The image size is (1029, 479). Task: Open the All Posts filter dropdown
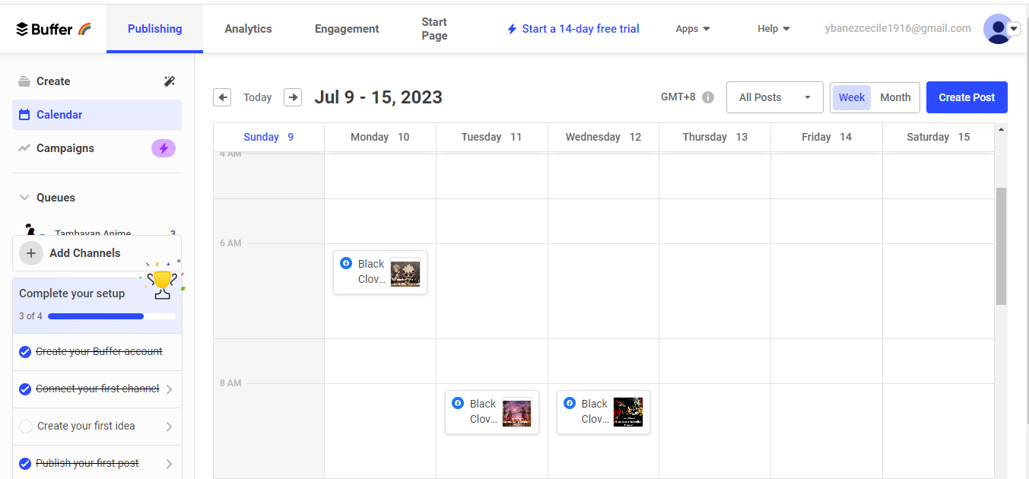[774, 97]
